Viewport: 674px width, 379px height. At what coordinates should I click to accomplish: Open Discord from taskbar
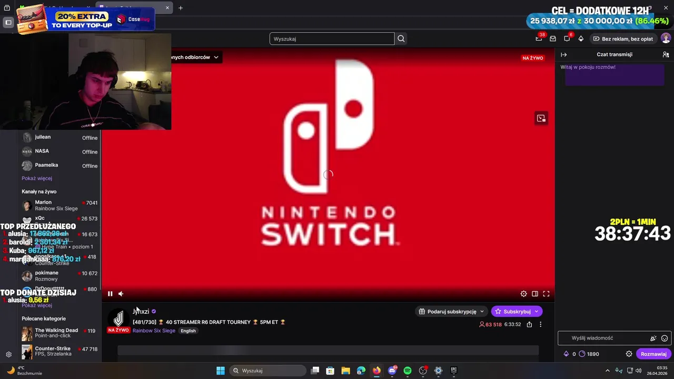point(392,371)
